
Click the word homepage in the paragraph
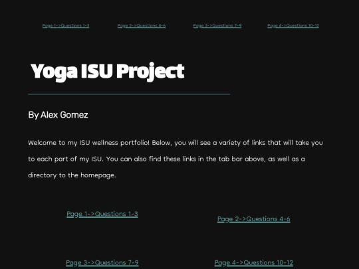pyautogui.click(x=98, y=175)
